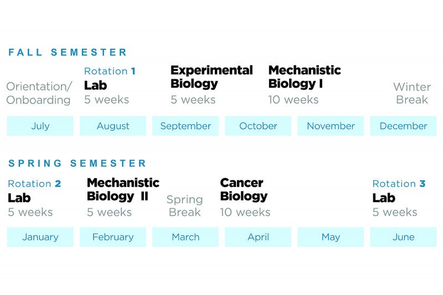Viewport: 443px width, 295px height.
Task: Select the Experimental Biology course title
Action: pos(211,77)
